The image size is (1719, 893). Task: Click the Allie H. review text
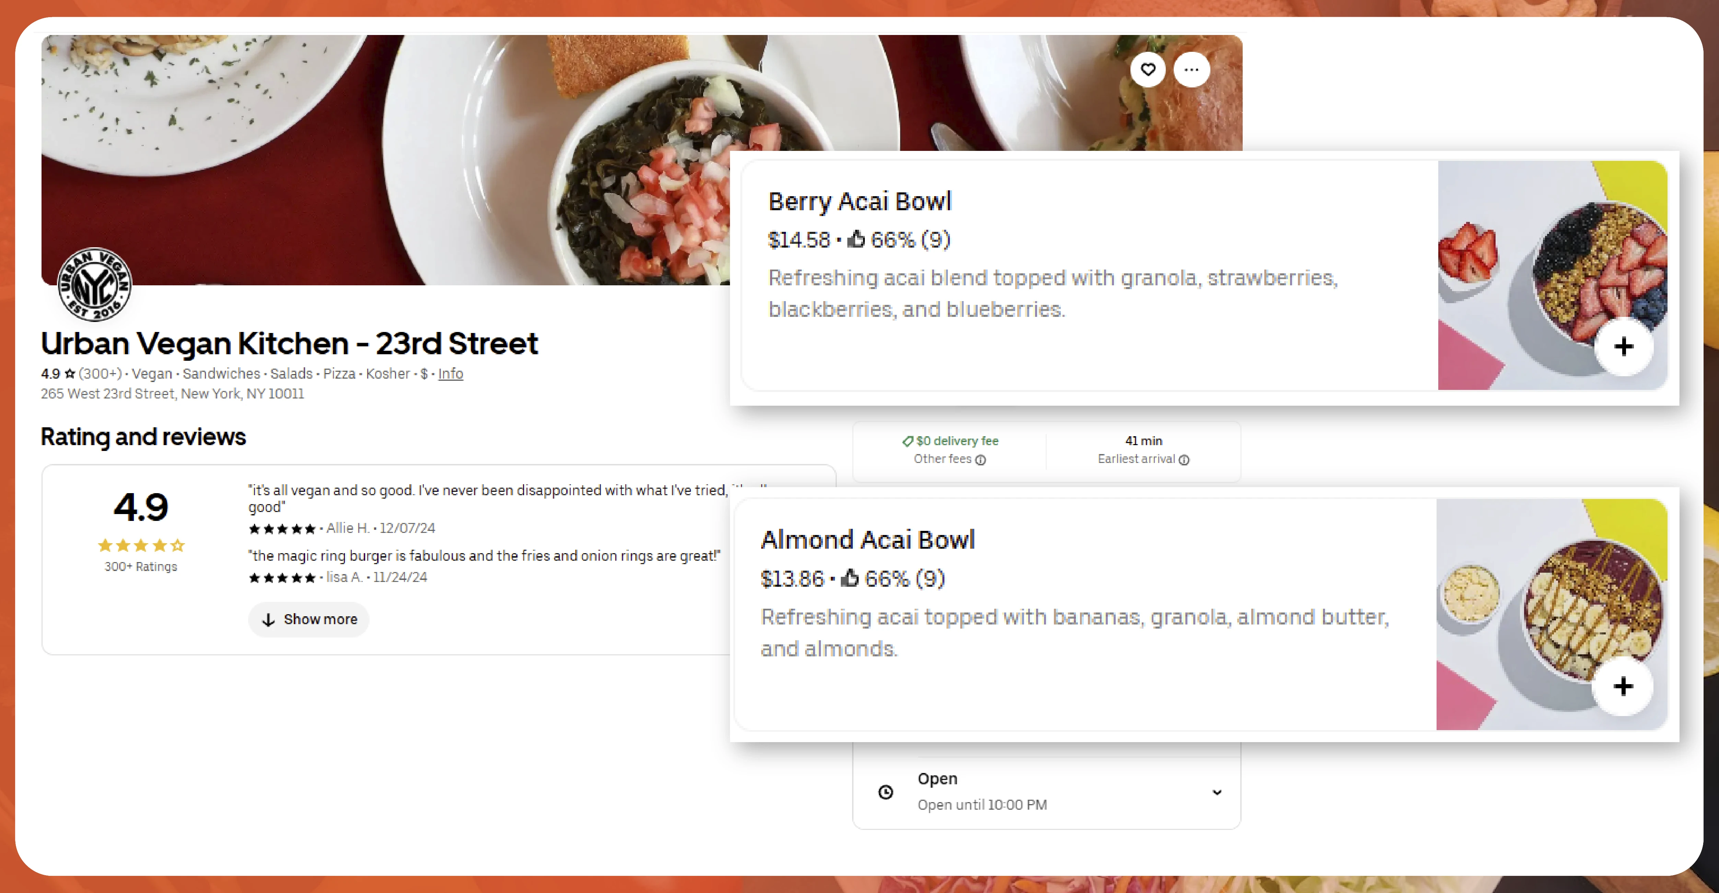pyautogui.click(x=487, y=498)
